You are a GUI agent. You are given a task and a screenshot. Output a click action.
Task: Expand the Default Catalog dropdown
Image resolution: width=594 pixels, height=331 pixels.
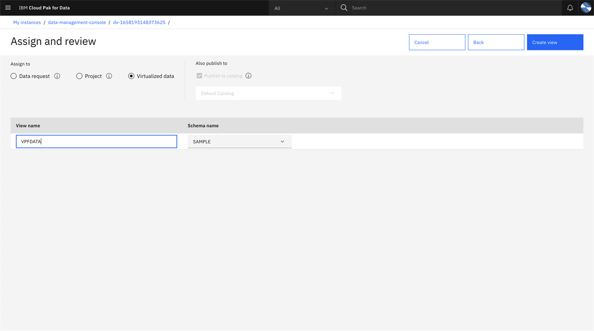268,93
